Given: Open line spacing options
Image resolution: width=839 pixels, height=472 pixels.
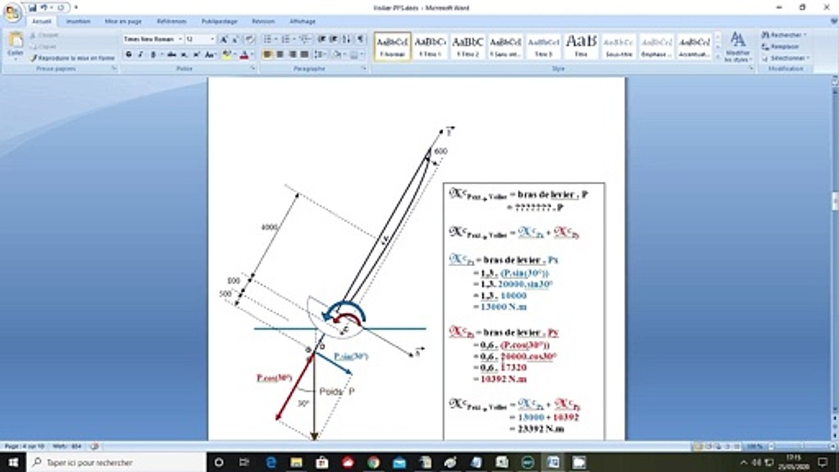Looking at the screenshot, I should click(322, 54).
